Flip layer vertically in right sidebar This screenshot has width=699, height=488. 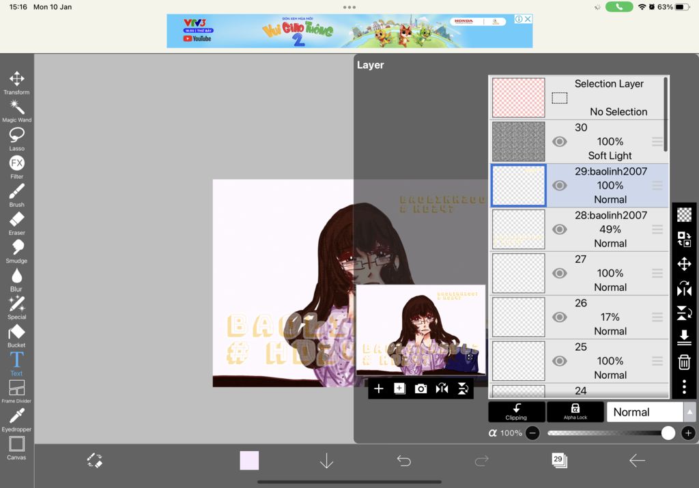(684, 313)
